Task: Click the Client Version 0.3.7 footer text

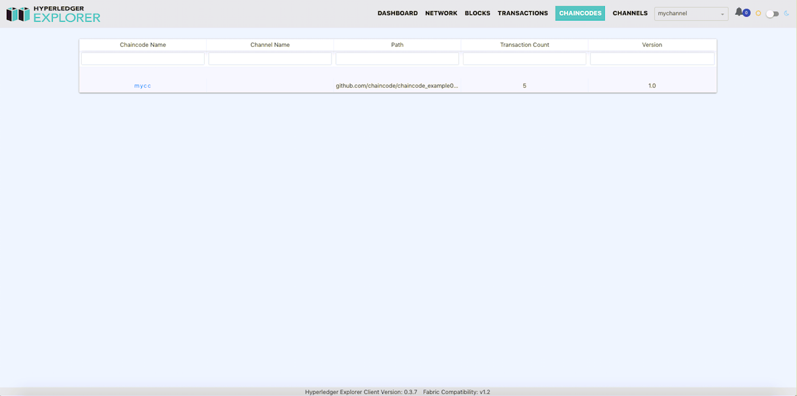Action: (361, 392)
